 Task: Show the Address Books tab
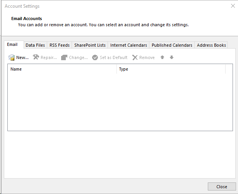[x=211, y=45]
